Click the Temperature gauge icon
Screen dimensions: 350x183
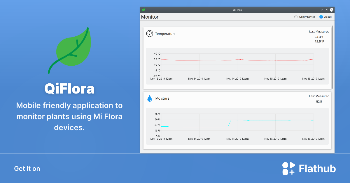pos(149,33)
